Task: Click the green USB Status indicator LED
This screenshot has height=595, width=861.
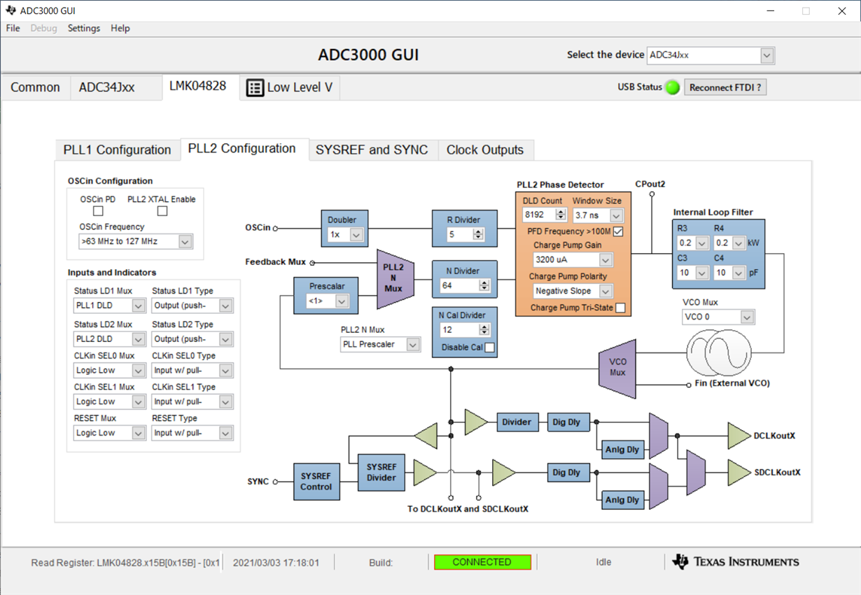Action: [x=672, y=87]
